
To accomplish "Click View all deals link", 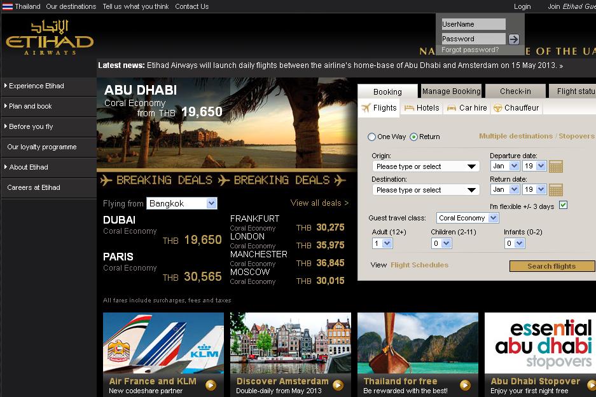I will click(320, 203).
